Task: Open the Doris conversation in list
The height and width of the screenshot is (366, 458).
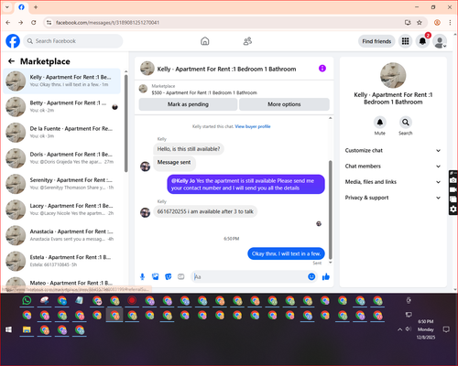Action: point(62,158)
